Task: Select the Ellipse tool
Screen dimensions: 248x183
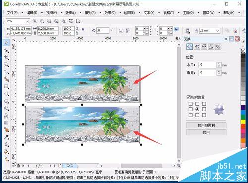Action: pyautogui.click(x=6, y=94)
